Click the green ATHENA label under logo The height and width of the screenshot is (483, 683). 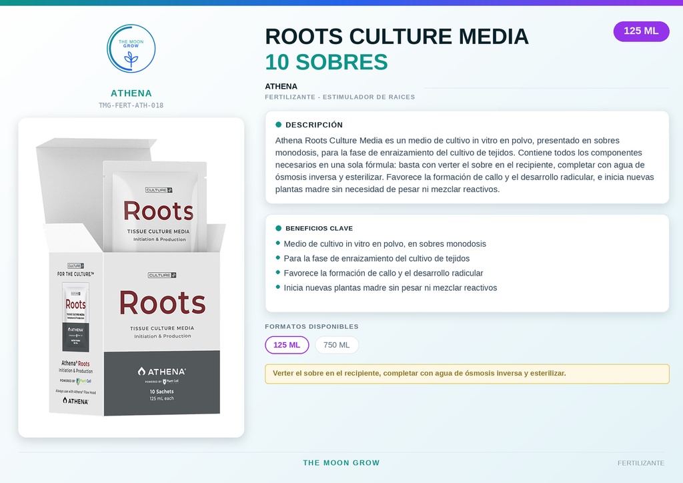131,93
